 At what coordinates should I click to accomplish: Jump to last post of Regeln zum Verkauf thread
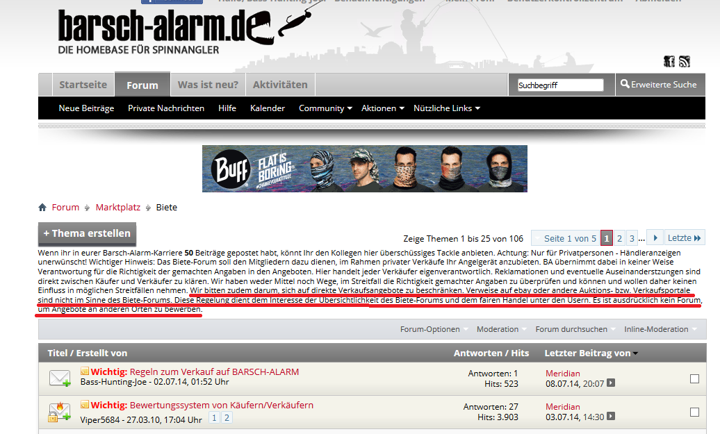point(611,383)
